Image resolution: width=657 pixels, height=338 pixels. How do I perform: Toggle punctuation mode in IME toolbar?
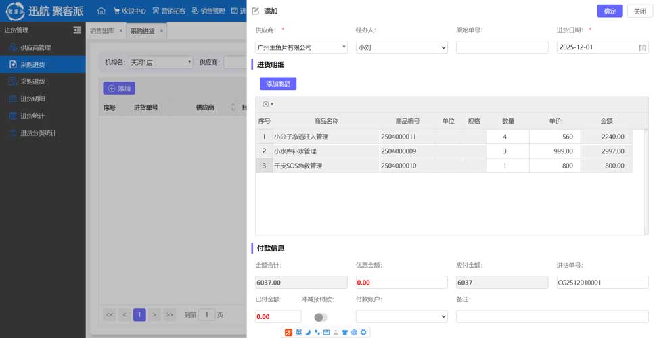(317, 332)
